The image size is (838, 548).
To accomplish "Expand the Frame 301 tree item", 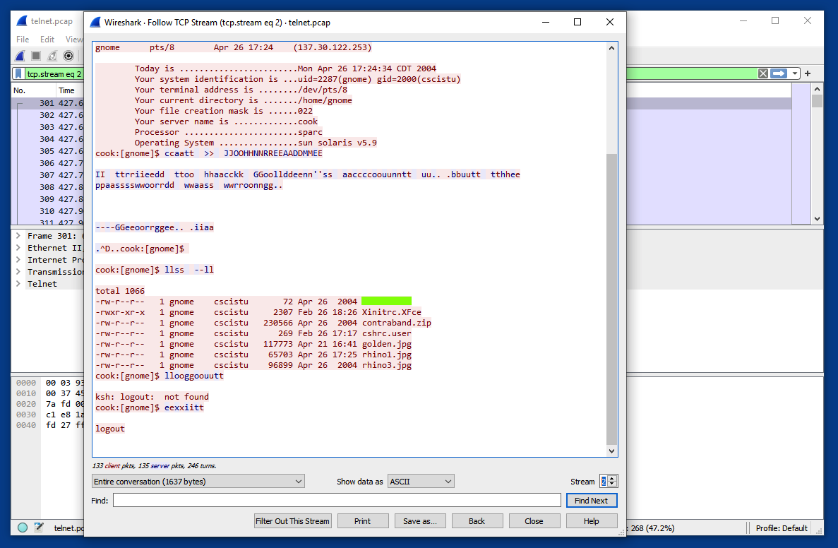I will 18,236.
